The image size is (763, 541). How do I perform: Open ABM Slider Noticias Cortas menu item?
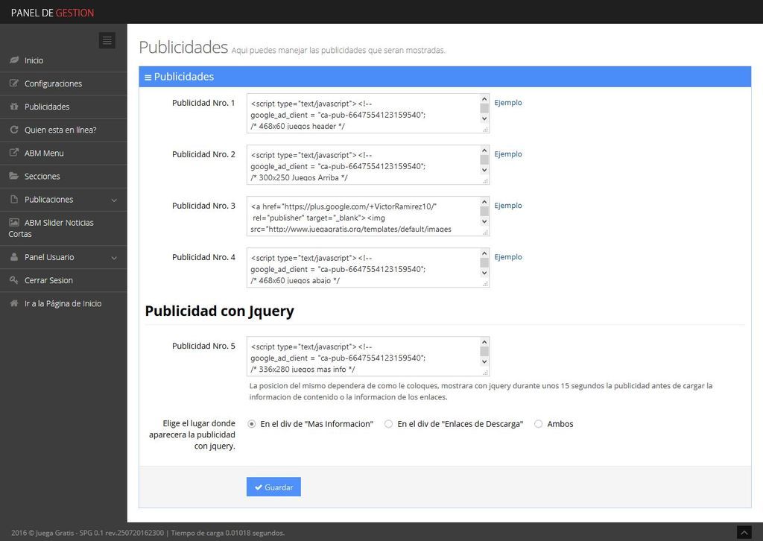[x=63, y=228]
